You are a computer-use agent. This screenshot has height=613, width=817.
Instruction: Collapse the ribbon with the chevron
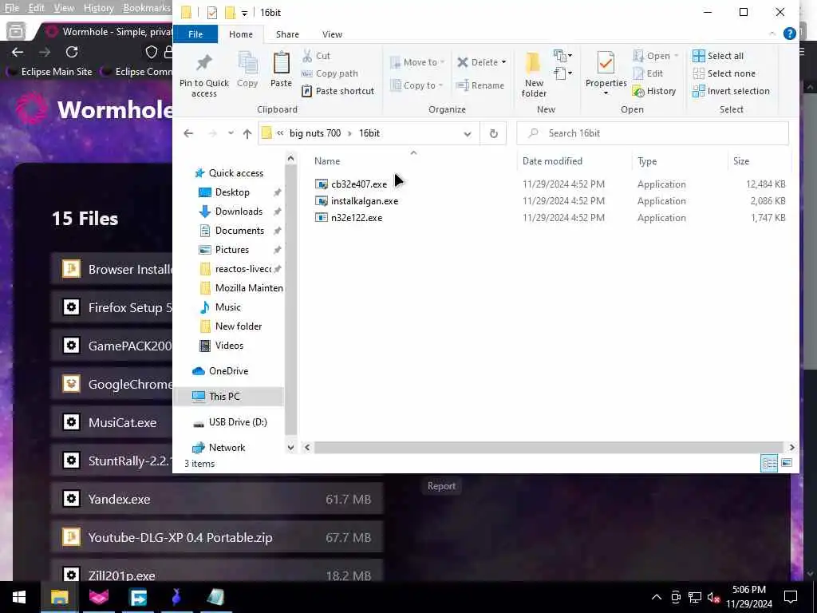pos(772,34)
